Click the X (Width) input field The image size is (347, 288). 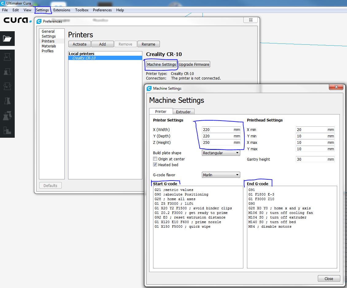221,129
